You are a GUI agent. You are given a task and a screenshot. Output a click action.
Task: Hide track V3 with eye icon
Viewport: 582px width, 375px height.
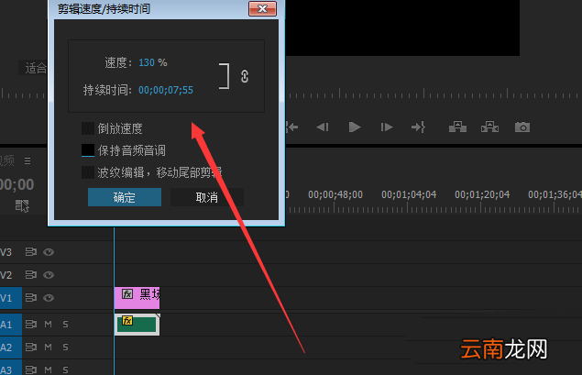[x=49, y=252]
